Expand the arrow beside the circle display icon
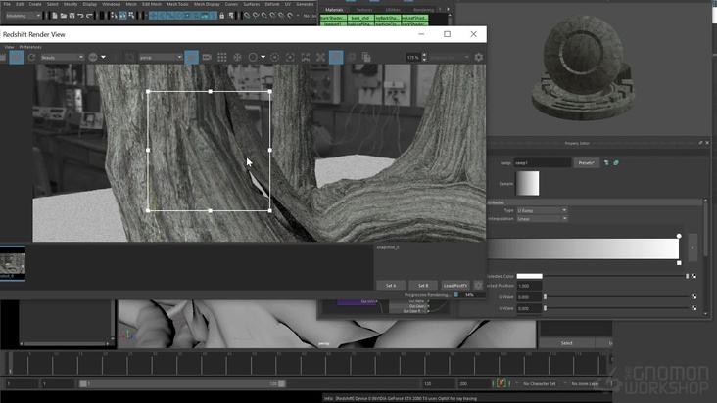The width and height of the screenshot is (717, 403). pos(263,57)
